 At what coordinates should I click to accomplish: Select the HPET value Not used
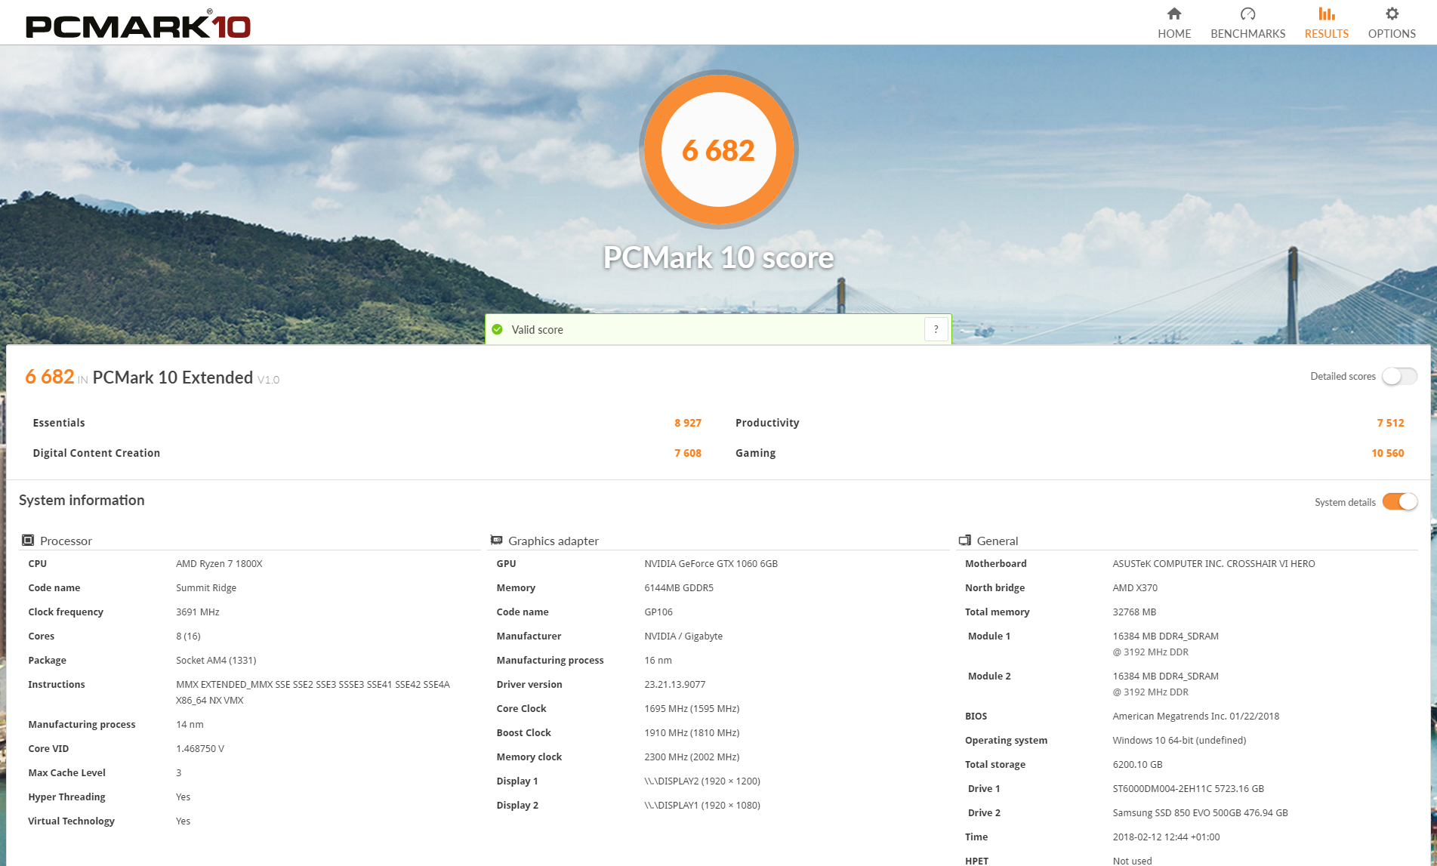point(1132,861)
